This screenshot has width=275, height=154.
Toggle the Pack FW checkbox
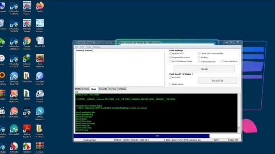[x=171, y=77]
